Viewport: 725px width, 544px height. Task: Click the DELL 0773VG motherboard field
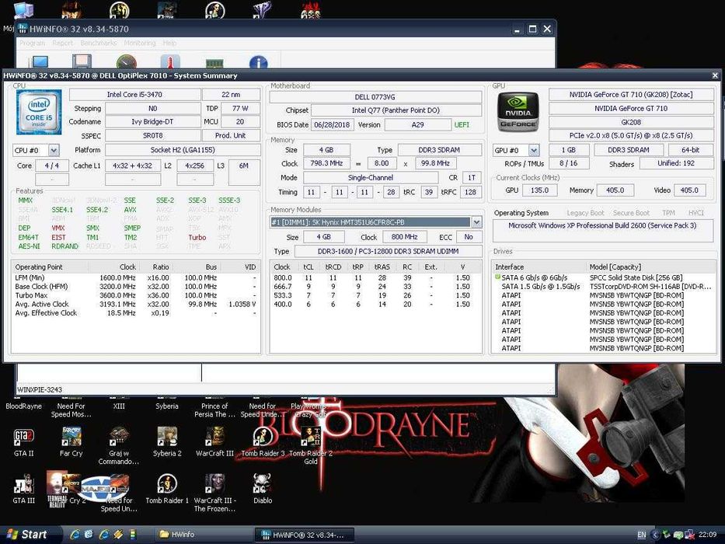pyautogui.click(x=375, y=96)
